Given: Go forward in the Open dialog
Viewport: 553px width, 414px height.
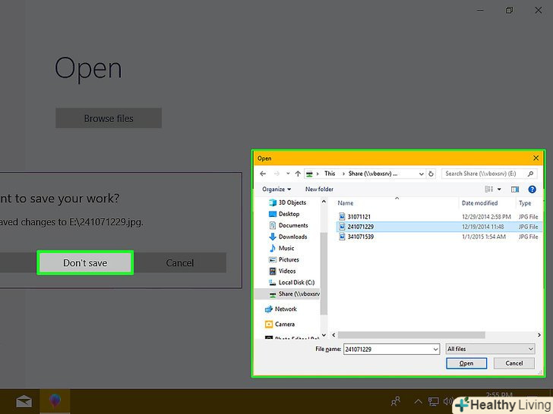Looking at the screenshot, I should [x=276, y=174].
